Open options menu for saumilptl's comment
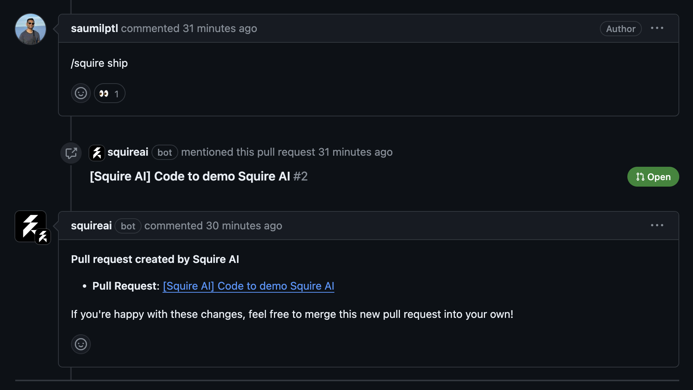The width and height of the screenshot is (693, 390). tap(657, 28)
